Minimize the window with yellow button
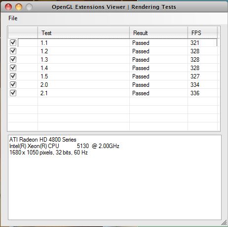The image size is (228, 227). [19, 7]
